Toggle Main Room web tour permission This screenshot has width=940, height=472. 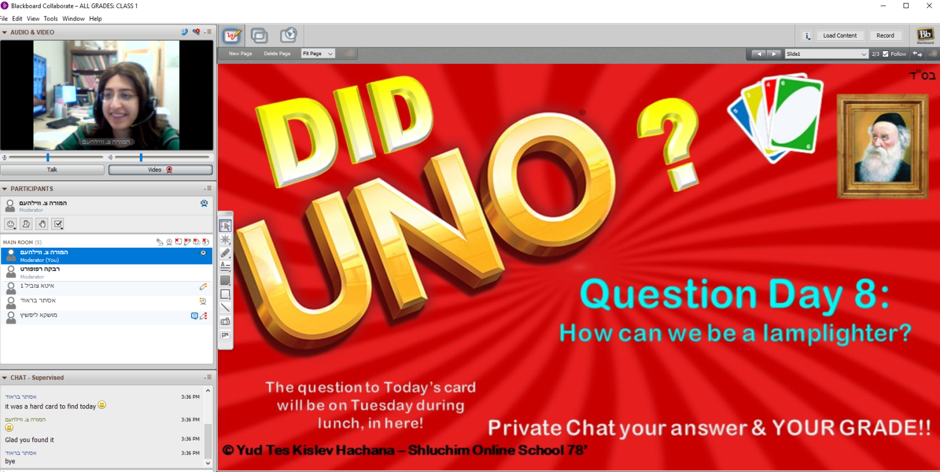[x=206, y=242]
